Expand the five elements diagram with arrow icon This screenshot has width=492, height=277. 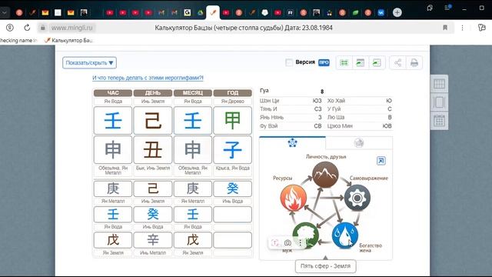click(x=381, y=161)
